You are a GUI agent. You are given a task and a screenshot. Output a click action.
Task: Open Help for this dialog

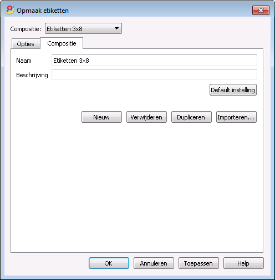(243, 263)
